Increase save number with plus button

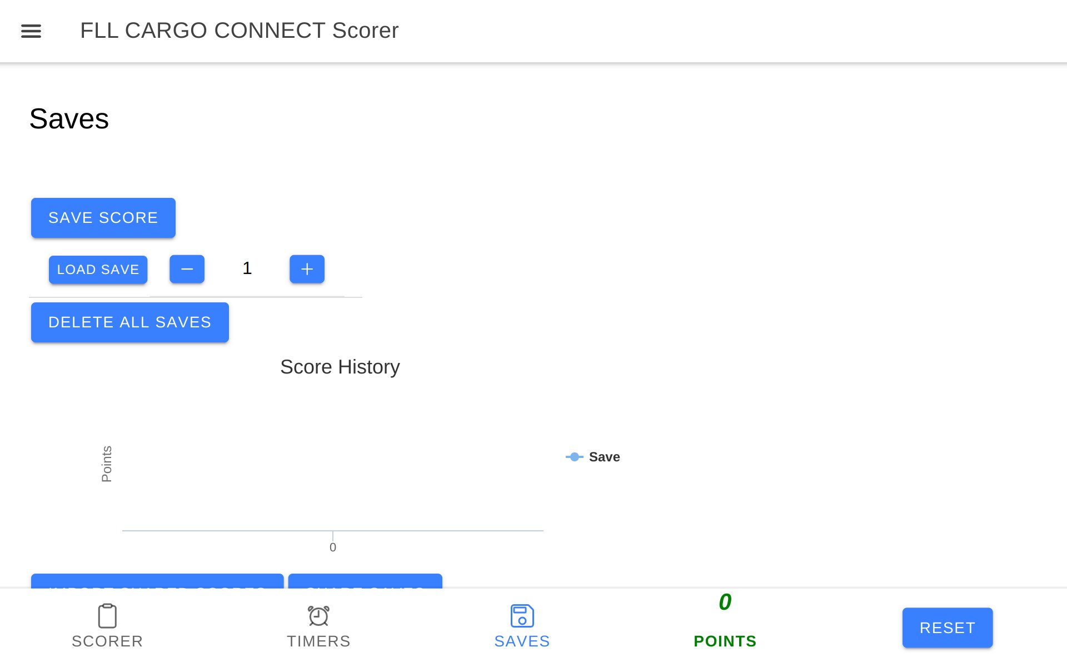[307, 270]
